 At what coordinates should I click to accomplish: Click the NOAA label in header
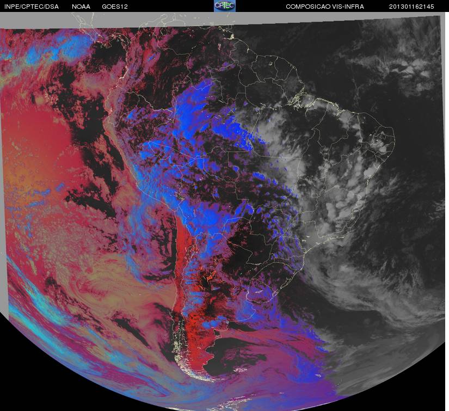pos(81,7)
